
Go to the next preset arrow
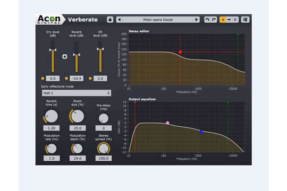pos(197,20)
